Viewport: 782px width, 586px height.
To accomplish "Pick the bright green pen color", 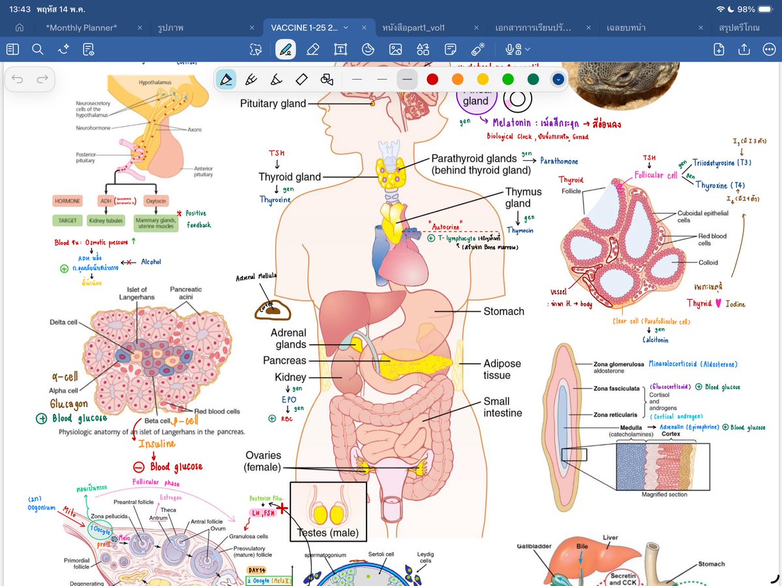I will tap(507, 80).
